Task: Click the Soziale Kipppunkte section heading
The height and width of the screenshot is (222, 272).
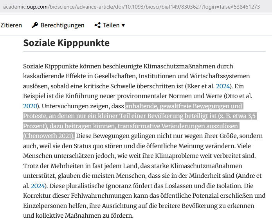Action: pos(66,43)
